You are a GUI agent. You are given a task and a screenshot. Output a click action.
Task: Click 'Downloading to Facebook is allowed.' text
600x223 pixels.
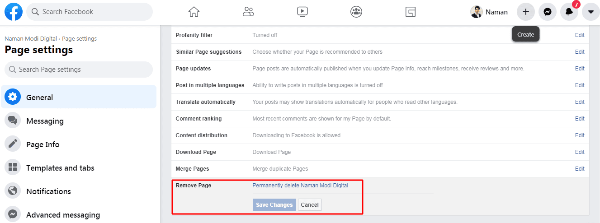[x=297, y=135]
